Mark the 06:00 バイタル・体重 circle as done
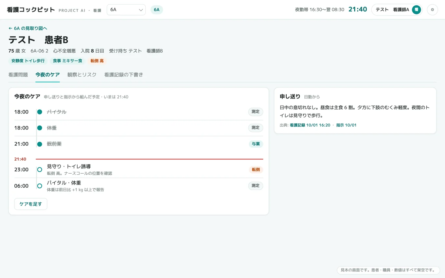Image resolution: width=445 pixels, height=278 pixels. point(40,186)
